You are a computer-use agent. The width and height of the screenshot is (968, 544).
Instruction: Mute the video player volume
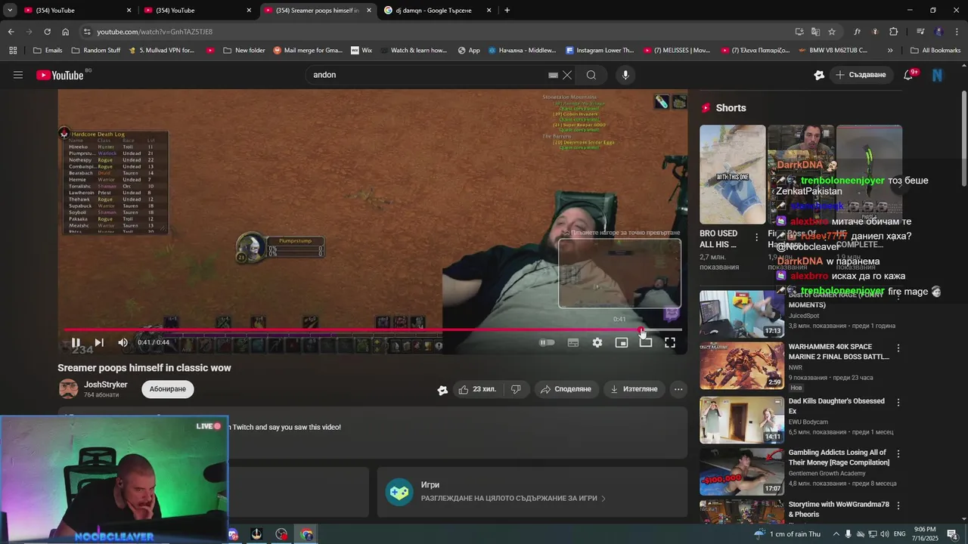[x=123, y=342]
